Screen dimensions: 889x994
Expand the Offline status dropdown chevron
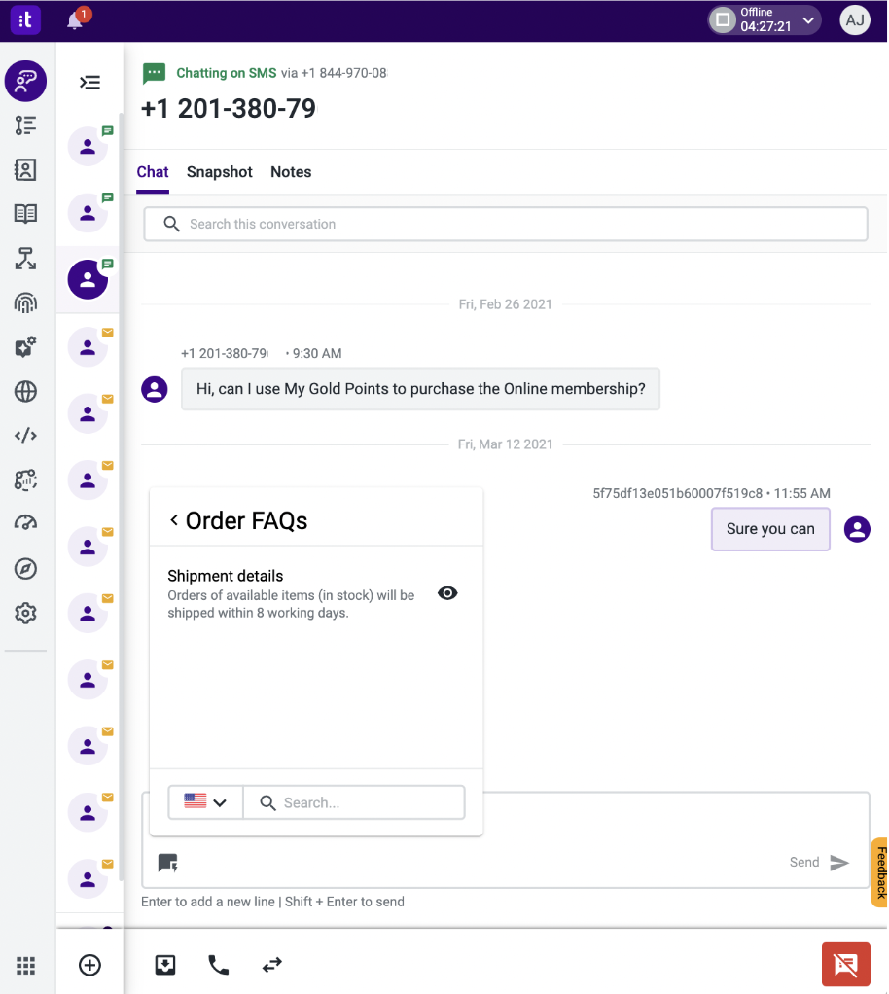coord(808,20)
